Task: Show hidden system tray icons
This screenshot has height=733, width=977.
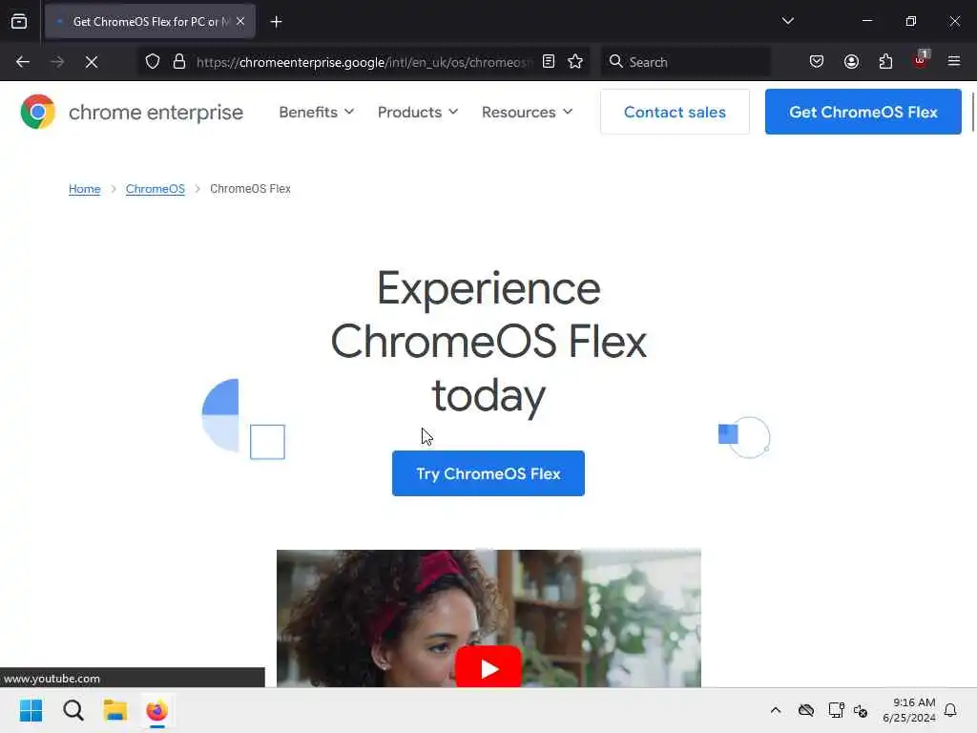Action: click(x=776, y=710)
